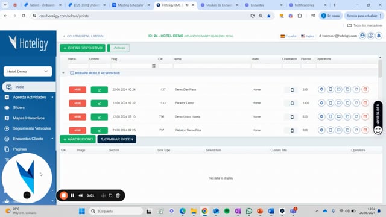The height and width of the screenshot is (217, 386).
Task: Click the Name column filter field
Action: pos(212,66)
